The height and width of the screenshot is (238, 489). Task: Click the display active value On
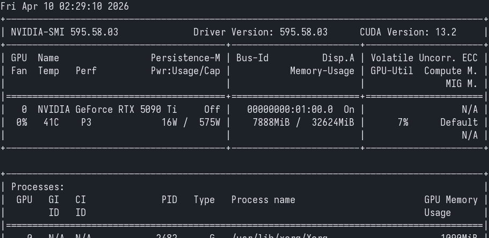[349, 109]
